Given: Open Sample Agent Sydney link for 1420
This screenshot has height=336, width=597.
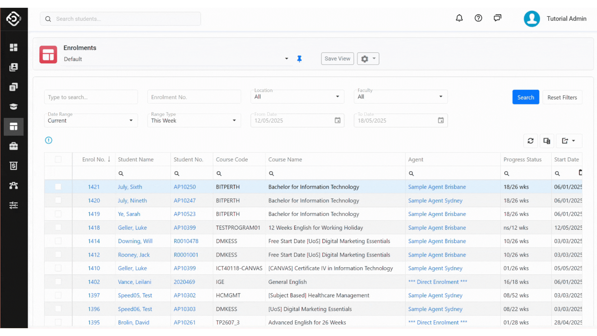Looking at the screenshot, I should coord(435,201).
